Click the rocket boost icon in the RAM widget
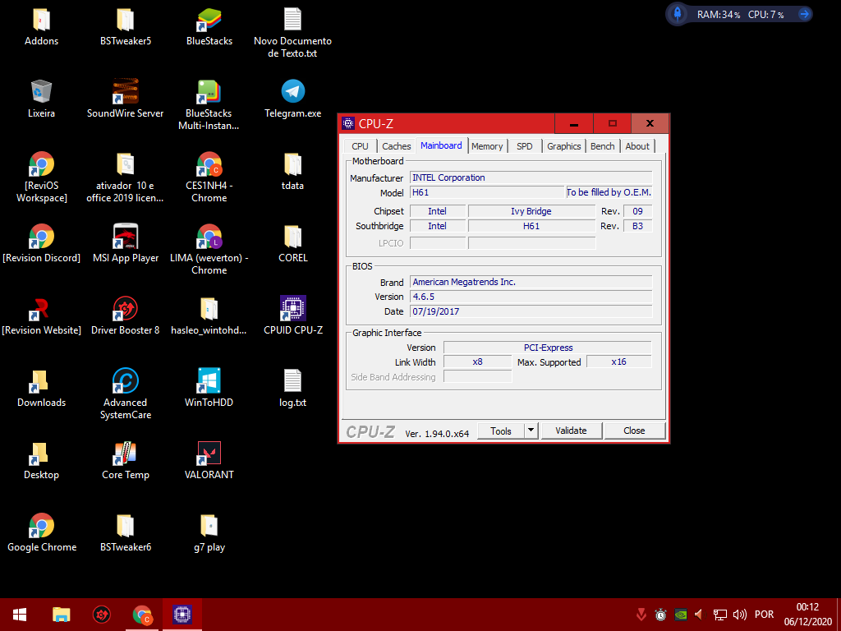Viewport: 841px width, 631px height. click(x=678, y=14)
